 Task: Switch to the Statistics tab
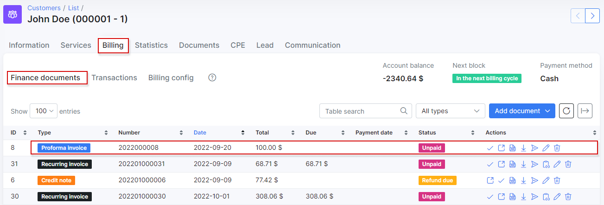(x=151, y=45)
